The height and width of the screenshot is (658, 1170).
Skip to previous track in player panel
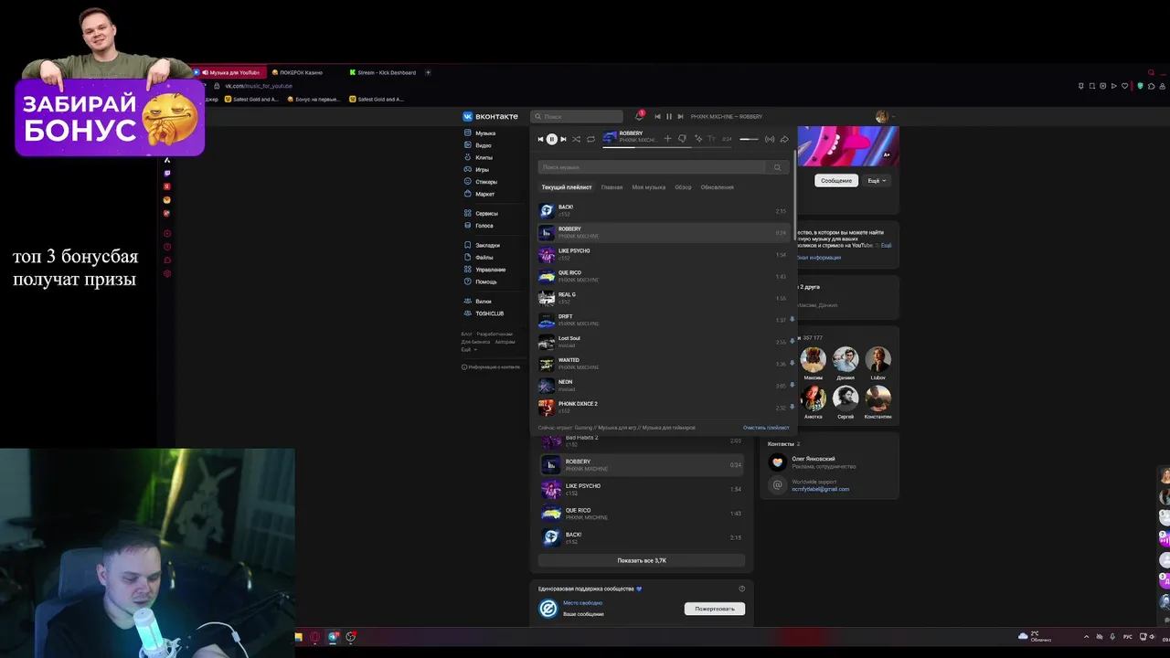(x=540, y=139)
